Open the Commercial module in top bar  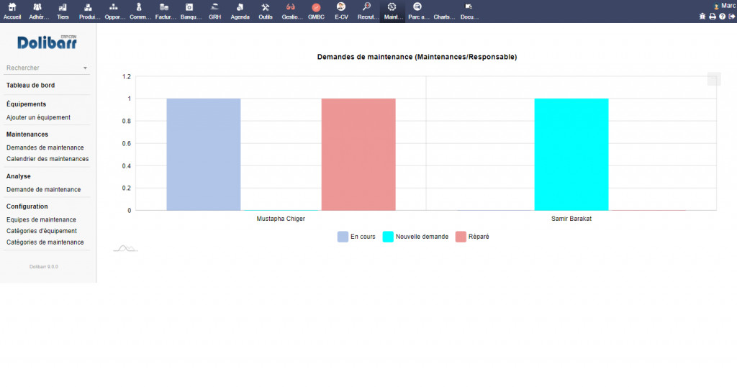point(139,12)
